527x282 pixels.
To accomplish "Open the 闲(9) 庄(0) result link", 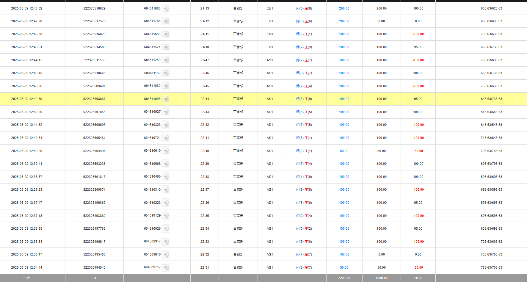I will pyautogui.click(x=304, y=242).
